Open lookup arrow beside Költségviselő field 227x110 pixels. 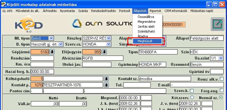point(107,79)
